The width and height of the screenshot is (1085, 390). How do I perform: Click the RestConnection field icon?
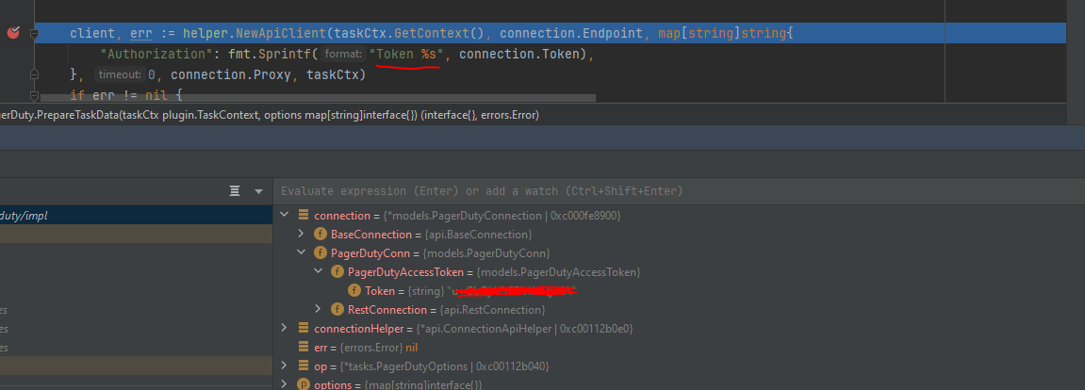point(337,309)
